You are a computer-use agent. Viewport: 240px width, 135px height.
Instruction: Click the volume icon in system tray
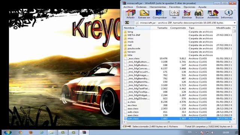click(x=213, y=132)
